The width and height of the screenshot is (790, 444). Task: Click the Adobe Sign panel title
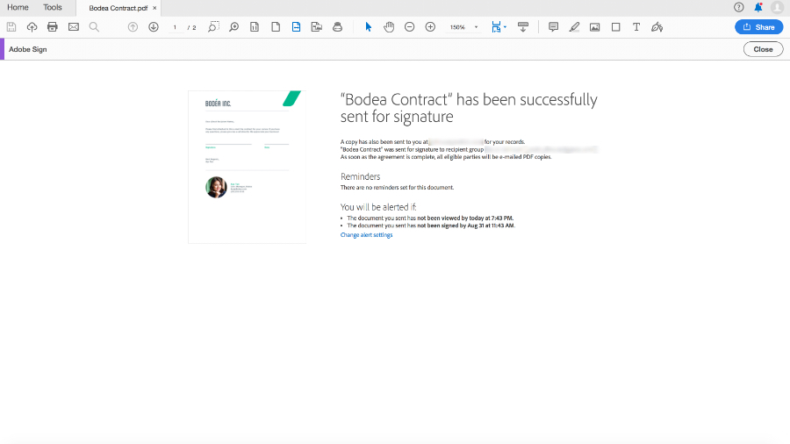28,49
